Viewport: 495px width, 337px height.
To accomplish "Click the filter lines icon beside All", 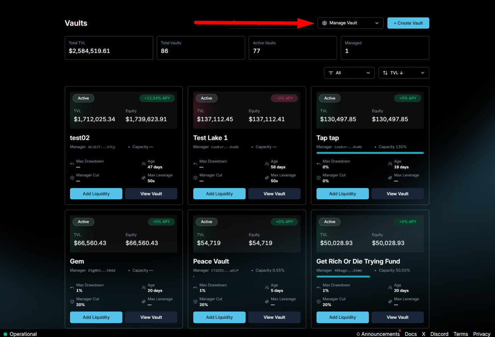I will coord(331,73).
